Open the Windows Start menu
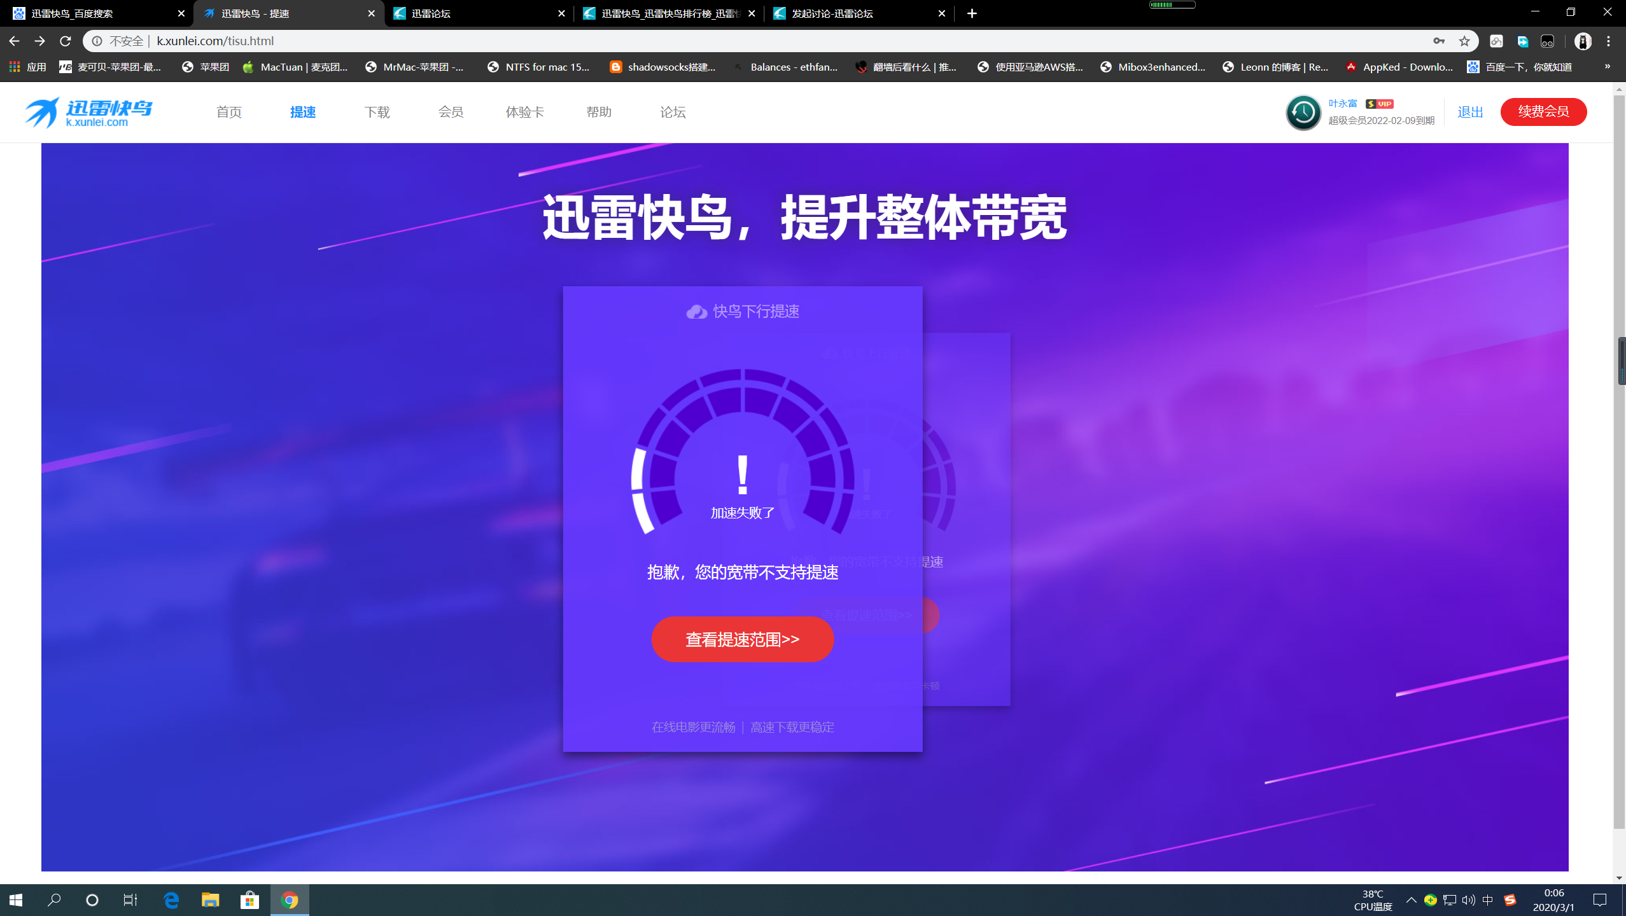 pyautogui.click(x=16, y=900)
